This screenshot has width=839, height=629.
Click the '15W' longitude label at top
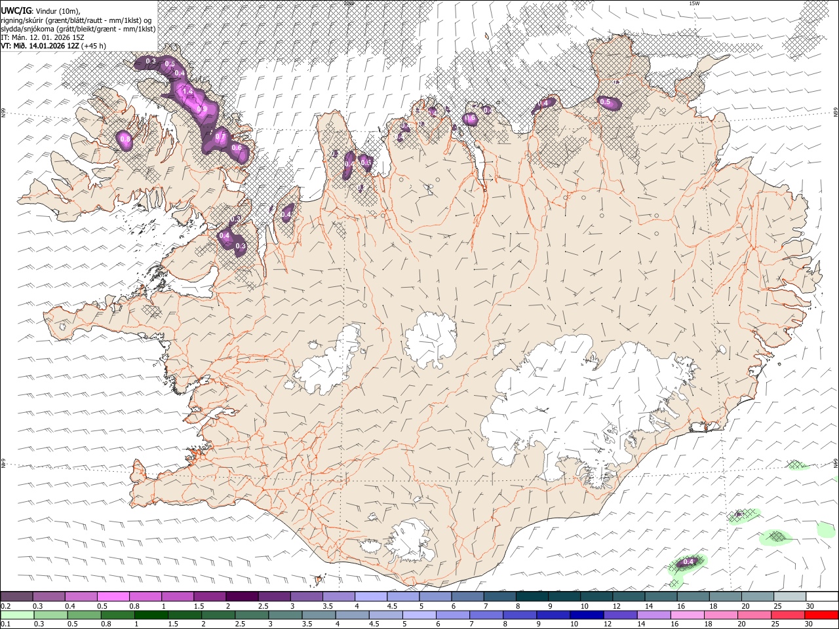click(x=693, y=3)
